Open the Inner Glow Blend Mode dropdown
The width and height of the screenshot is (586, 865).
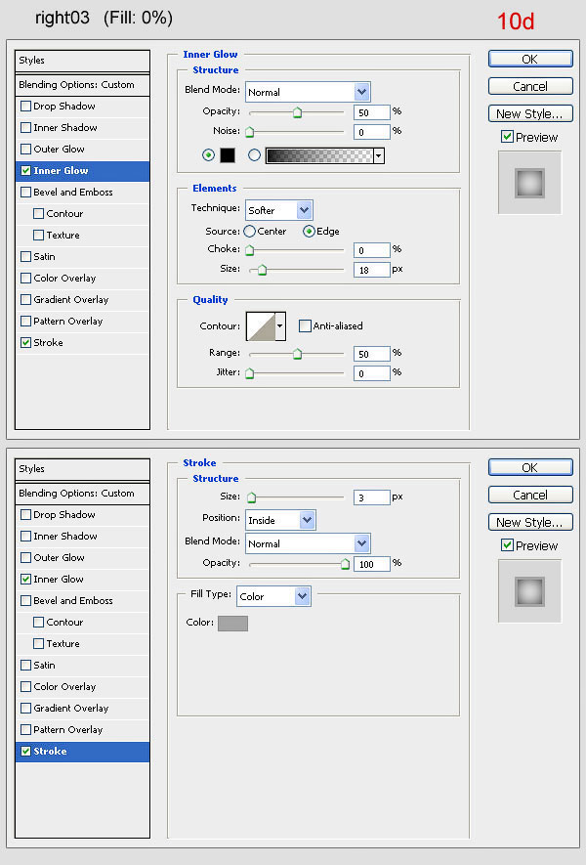[x=307, y=92]
